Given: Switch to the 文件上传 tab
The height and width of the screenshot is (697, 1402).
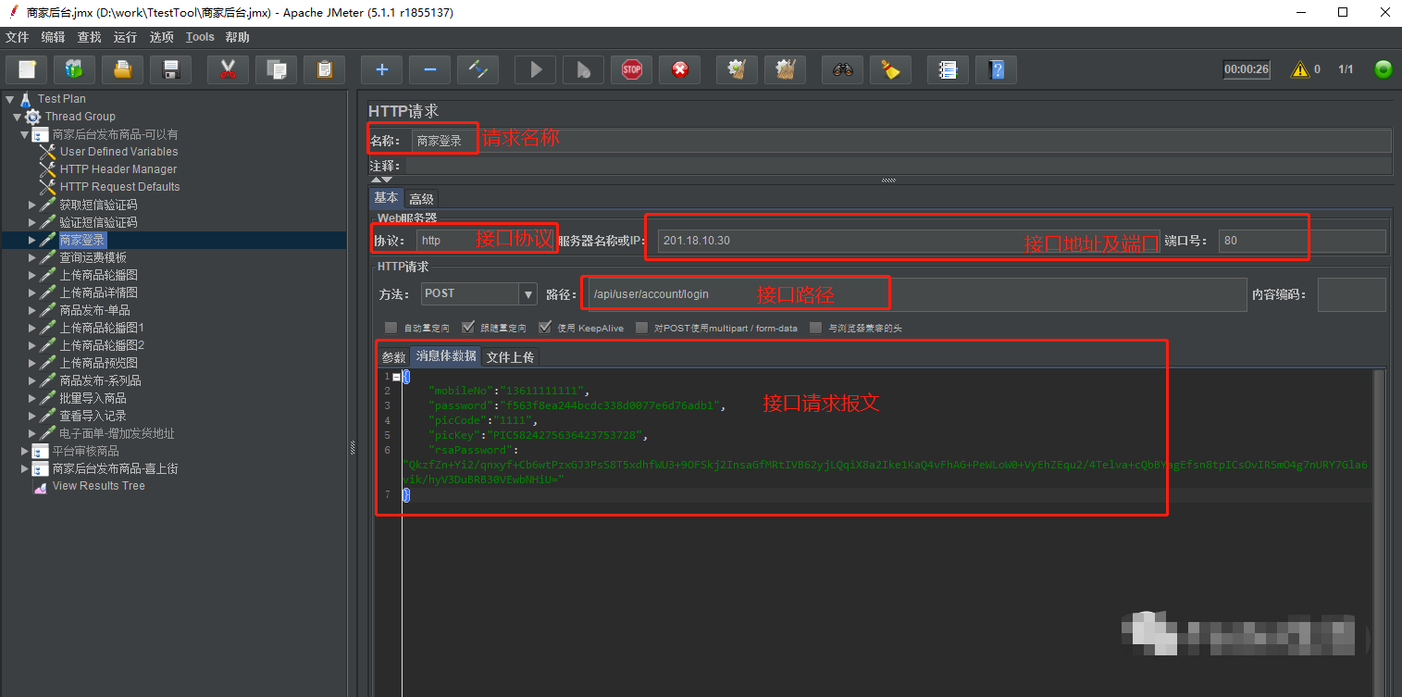Looking at the screenshot, I should click(x=510, y=357).
